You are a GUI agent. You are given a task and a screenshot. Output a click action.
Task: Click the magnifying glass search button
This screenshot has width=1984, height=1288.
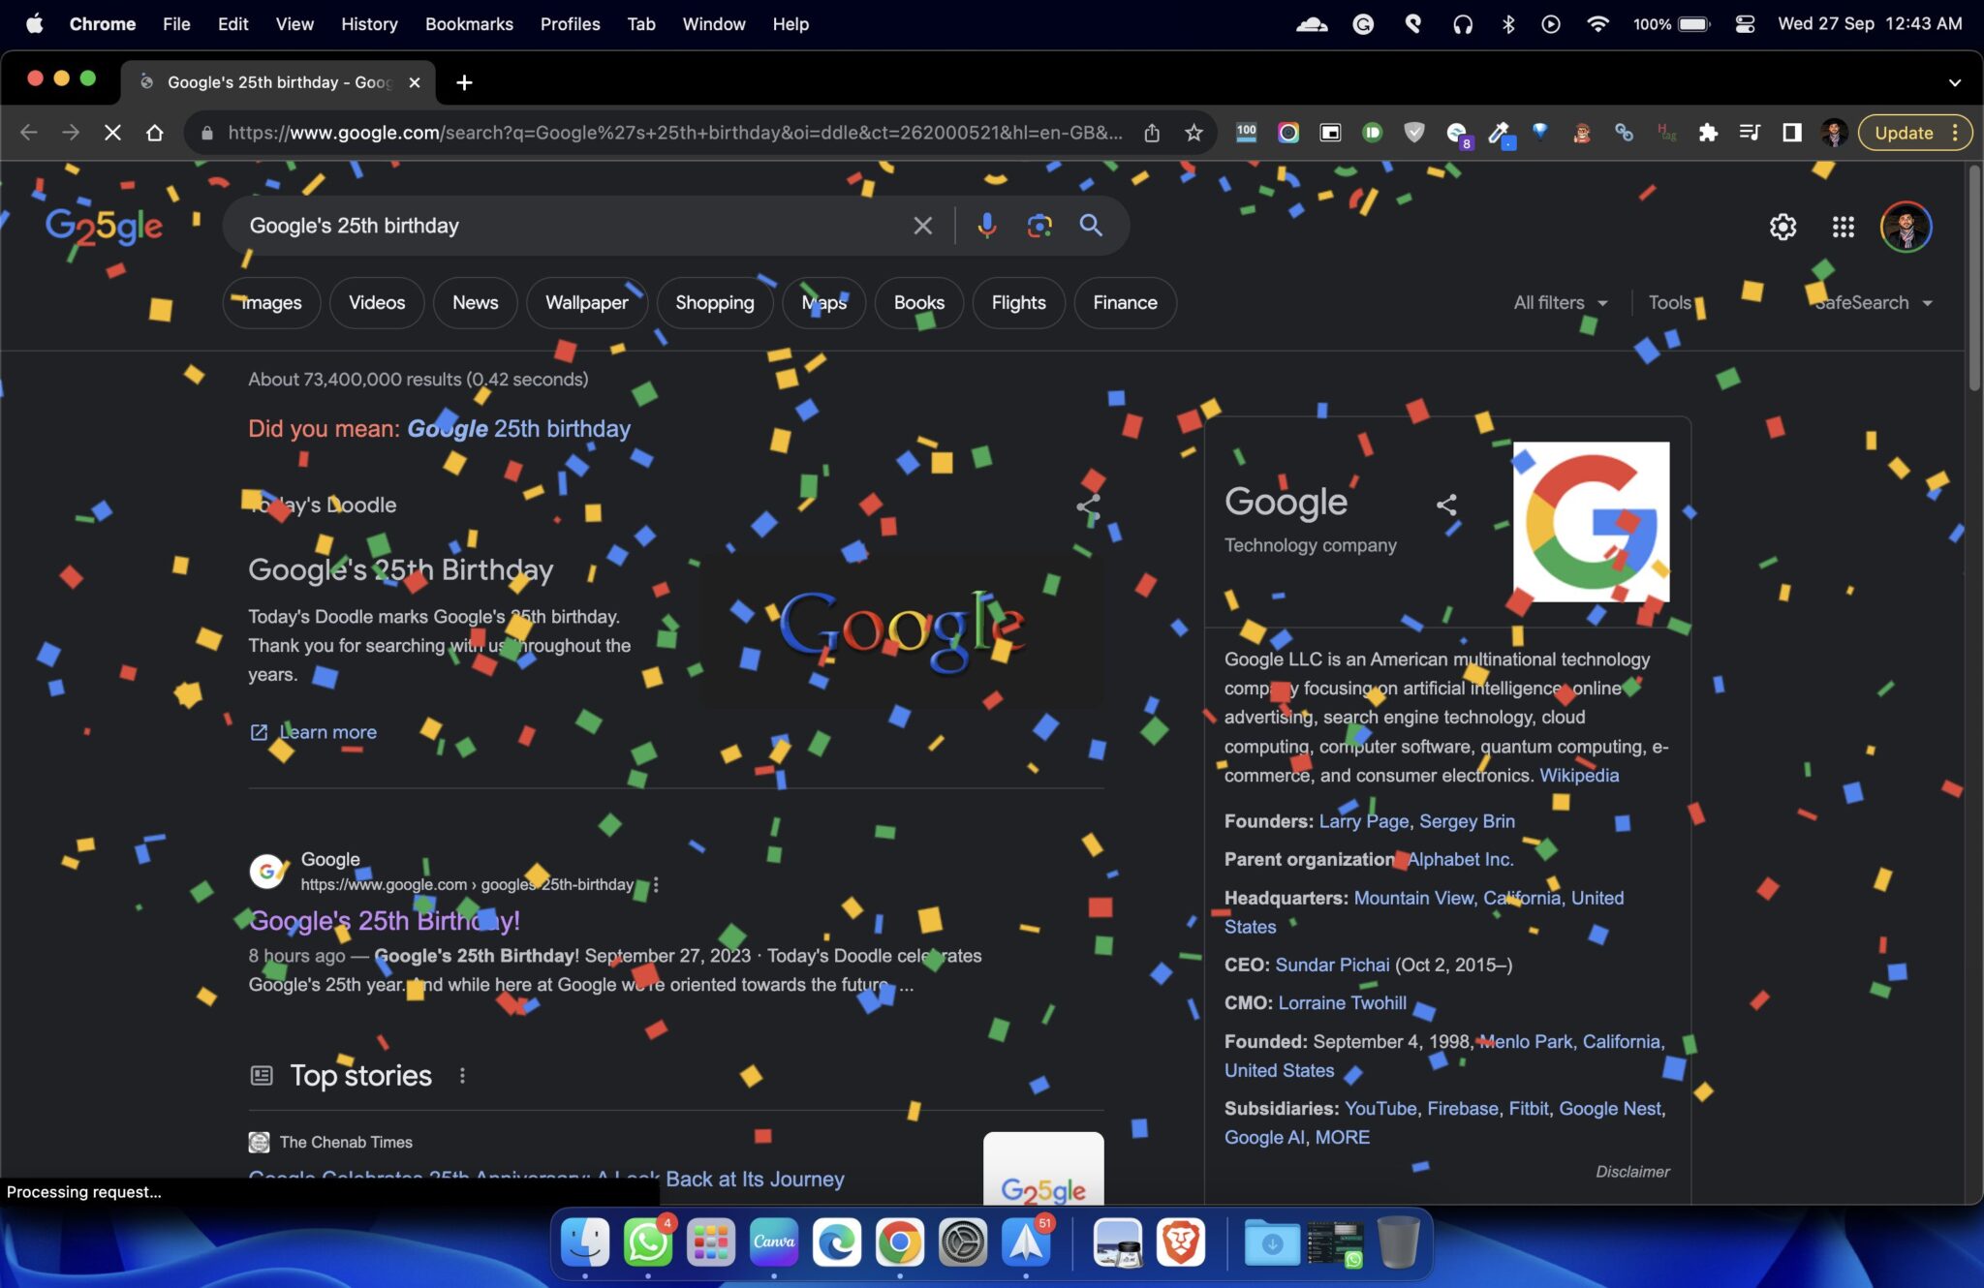1092,226
